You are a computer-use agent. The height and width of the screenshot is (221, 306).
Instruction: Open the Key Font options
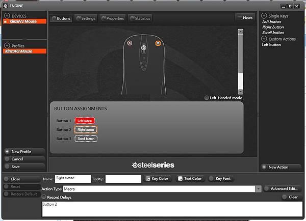pyautogui.click(x=221, y=179)
